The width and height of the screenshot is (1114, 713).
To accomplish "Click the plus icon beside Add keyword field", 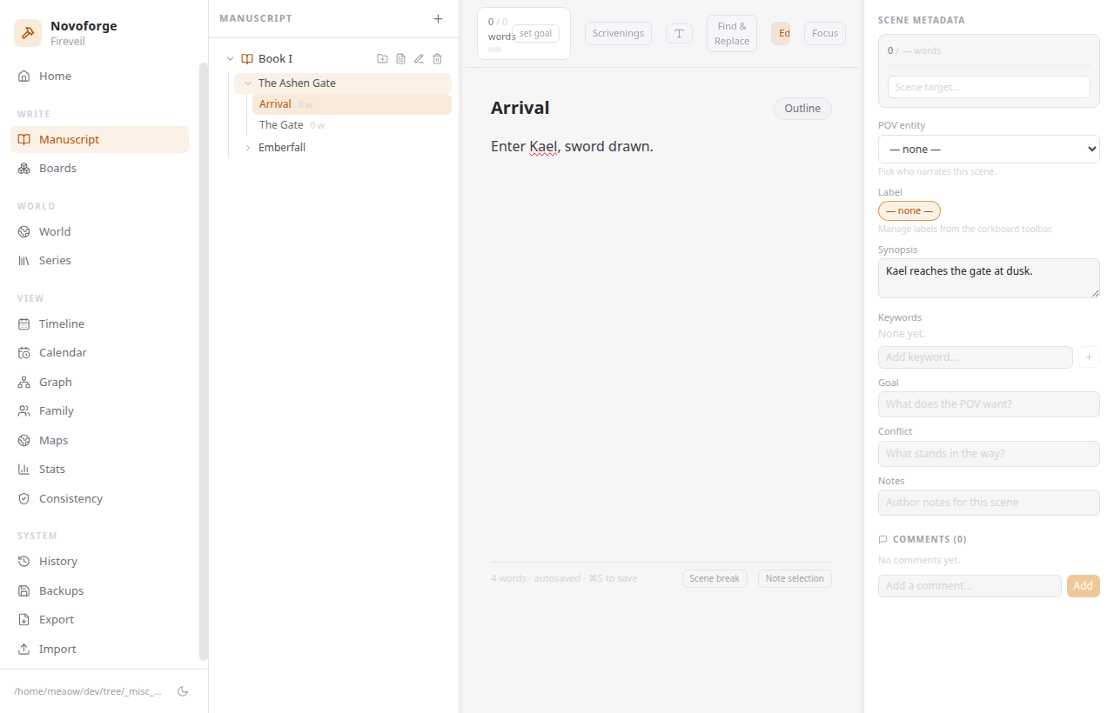I will pyautogui.click(x=1089, y=356).
